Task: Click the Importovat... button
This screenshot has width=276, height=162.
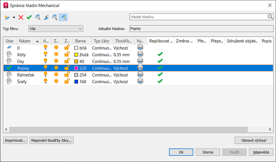Action: coord(15,140)
